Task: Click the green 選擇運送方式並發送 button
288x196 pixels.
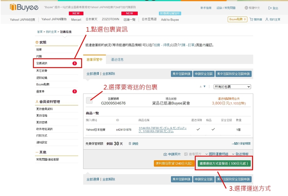Action: pyautogui.click(x=224, y=163)
